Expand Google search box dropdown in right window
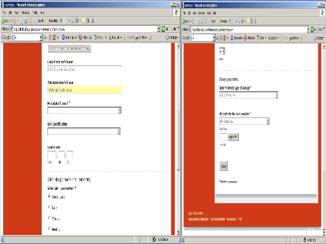 [214, 38]
